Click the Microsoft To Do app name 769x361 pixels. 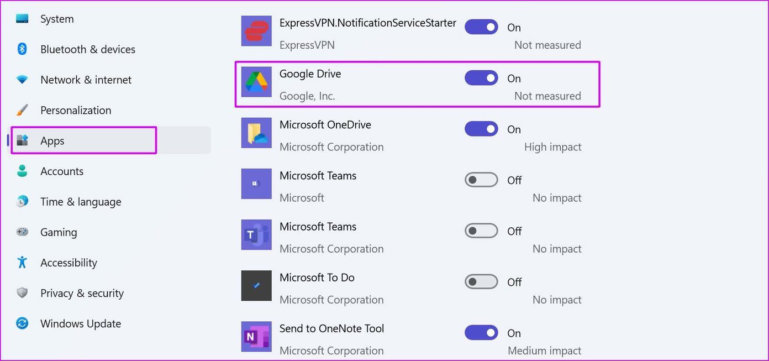click(317, 277)
